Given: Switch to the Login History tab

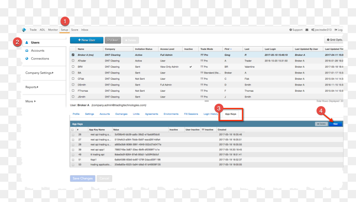Looking at the screenshot, I should tap(211, 114).
